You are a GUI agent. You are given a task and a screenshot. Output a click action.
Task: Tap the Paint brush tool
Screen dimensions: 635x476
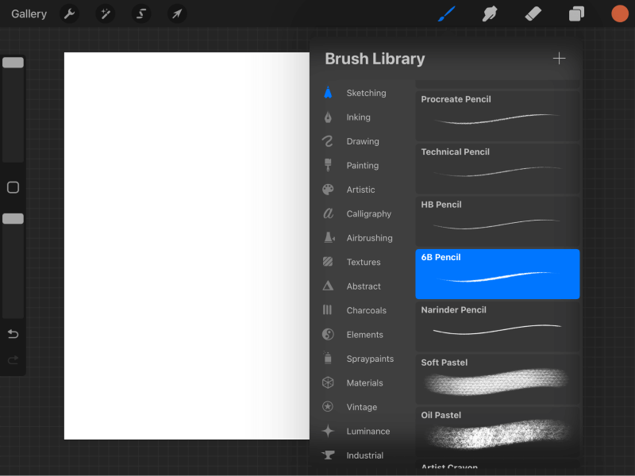(447, 13)
